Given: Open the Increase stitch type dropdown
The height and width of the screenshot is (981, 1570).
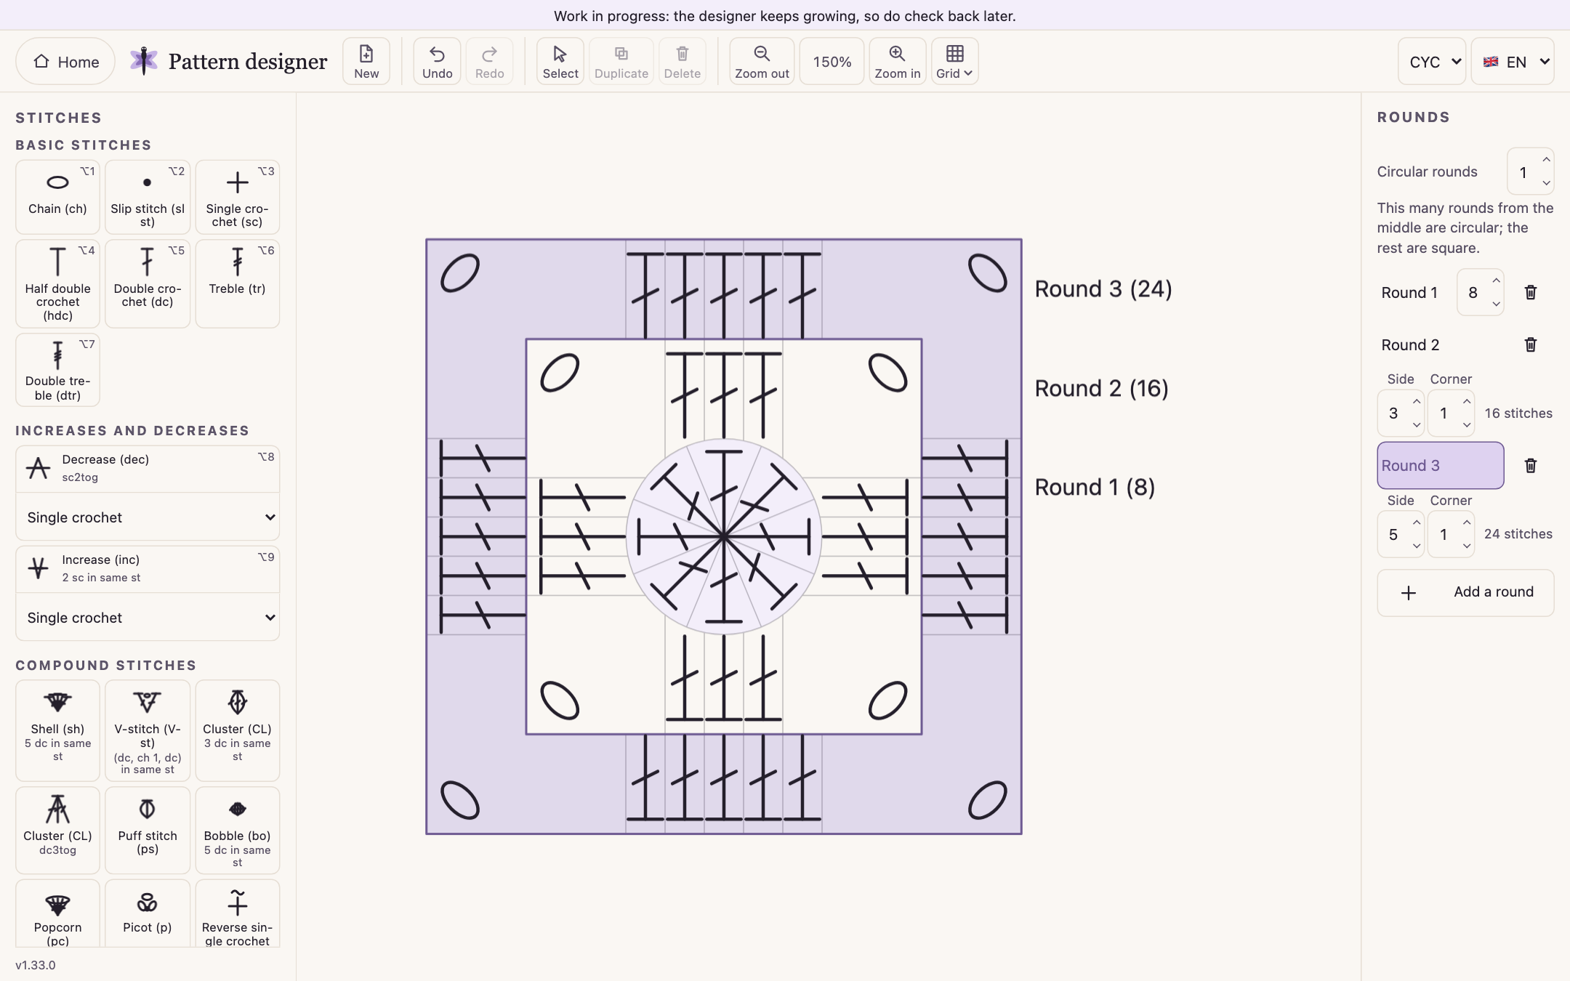Looking at the screenshot, I should [x=148, y=618].
